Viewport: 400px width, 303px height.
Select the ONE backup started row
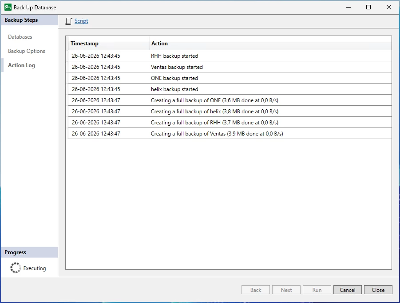[230, 78]
